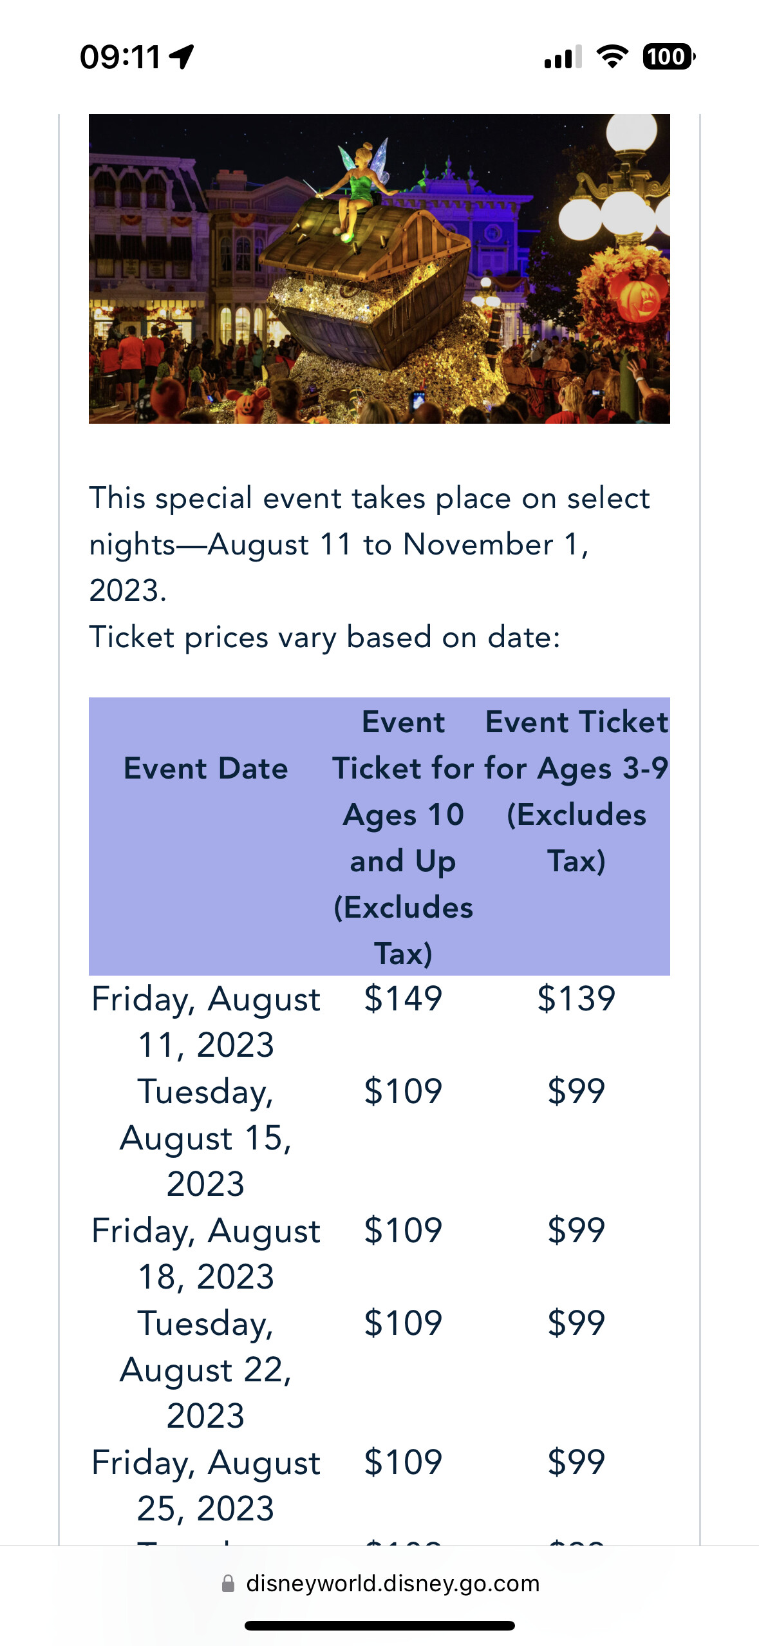Select the Friday, August 11, 2023 row
This screenshot has height=1646, width=759.
click(x=206, y=1021)
